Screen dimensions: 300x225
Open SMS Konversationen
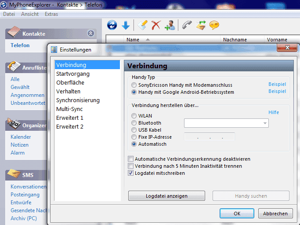pyautogui.click(x=29, y=187)
